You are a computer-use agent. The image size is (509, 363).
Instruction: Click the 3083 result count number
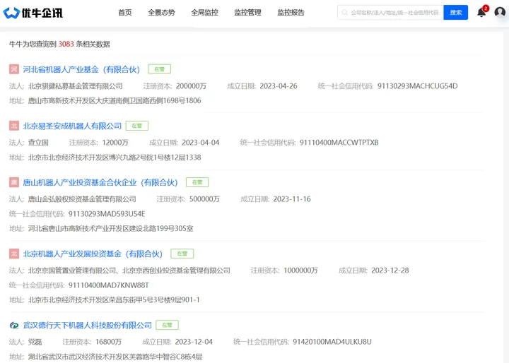pyautogui.click(x=66, y=44)
